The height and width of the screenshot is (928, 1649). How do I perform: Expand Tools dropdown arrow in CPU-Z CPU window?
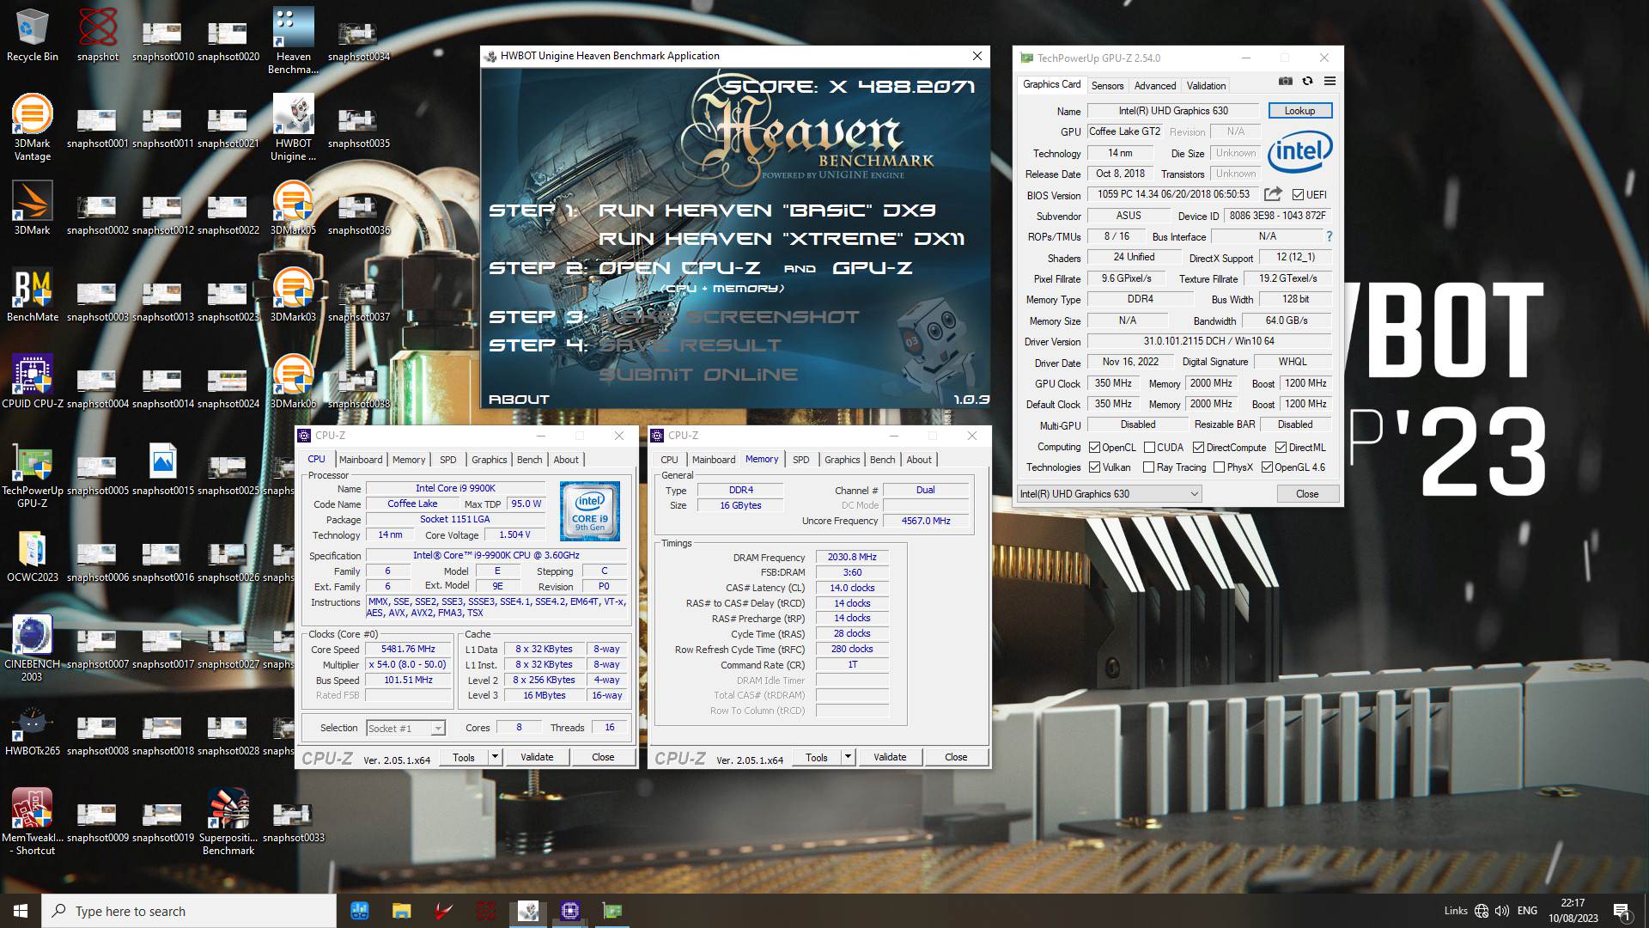495,757
